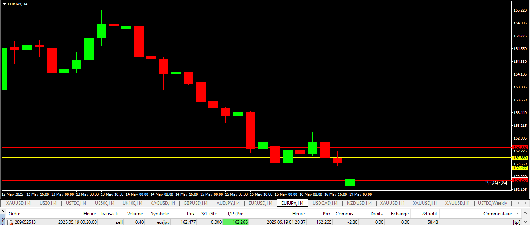Sort by the Ordre column header

click(23, 214)
